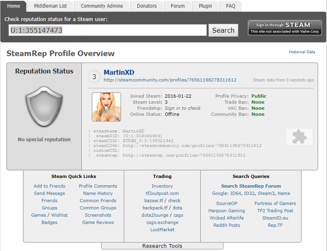This screenshot has width=327, height=251.
Task: Select the Plugin tab
Action: pyautogui.click(x=205, y=6)
